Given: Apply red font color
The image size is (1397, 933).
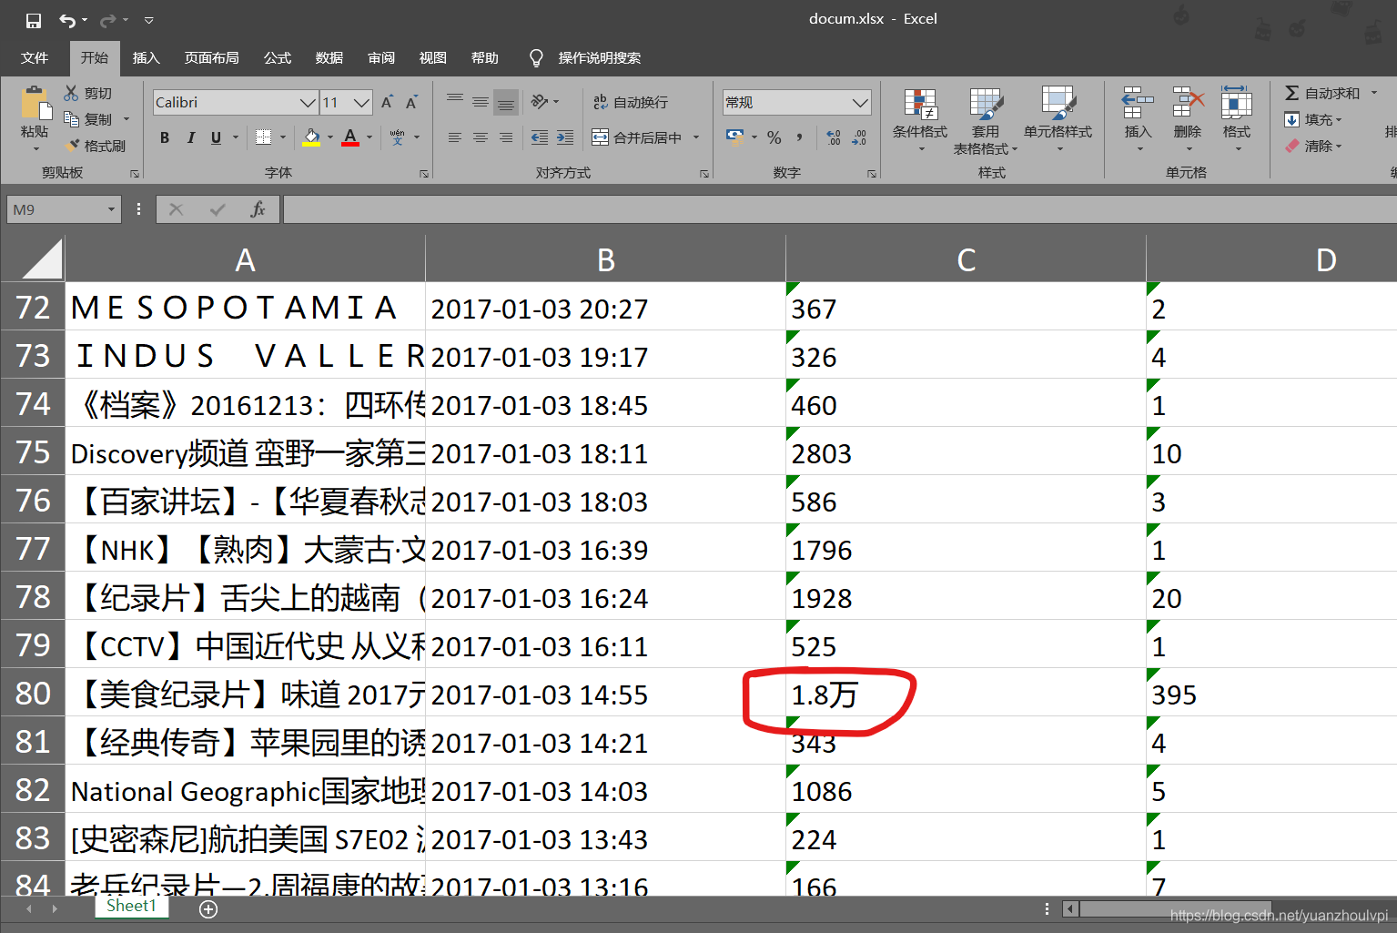Looking at the screenshot, I should point(350,137).
